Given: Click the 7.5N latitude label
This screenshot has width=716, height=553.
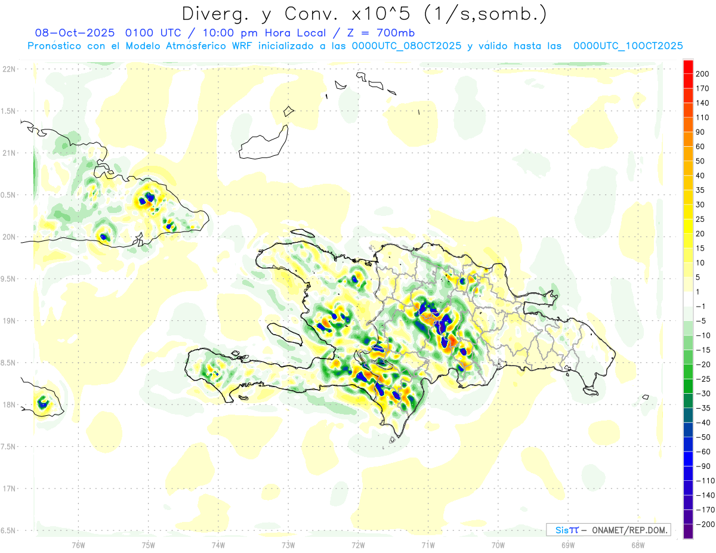Looking at the screenshot, I should coord(8,446).
